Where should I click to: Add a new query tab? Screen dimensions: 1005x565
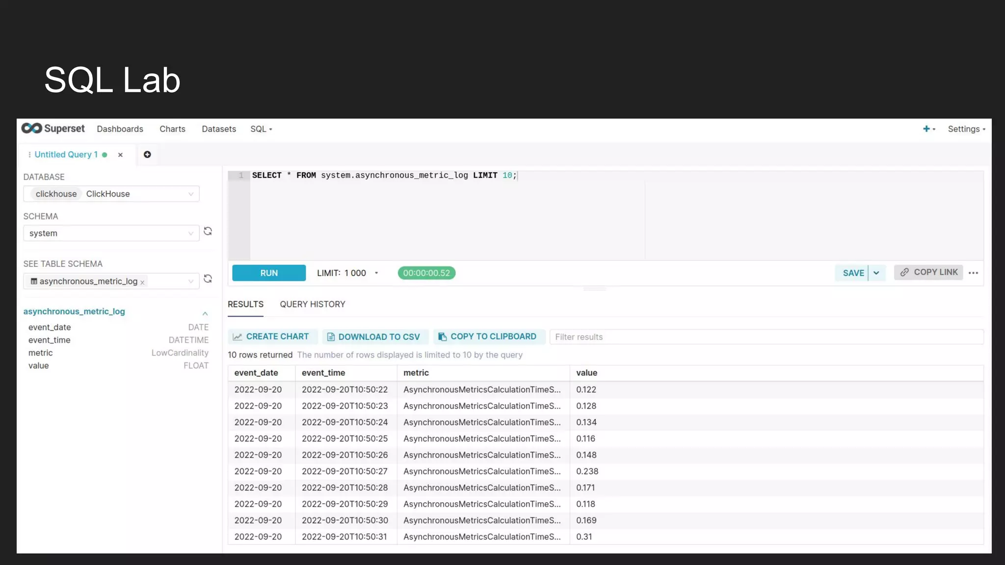pyautogui.click(x=147, y=154)
